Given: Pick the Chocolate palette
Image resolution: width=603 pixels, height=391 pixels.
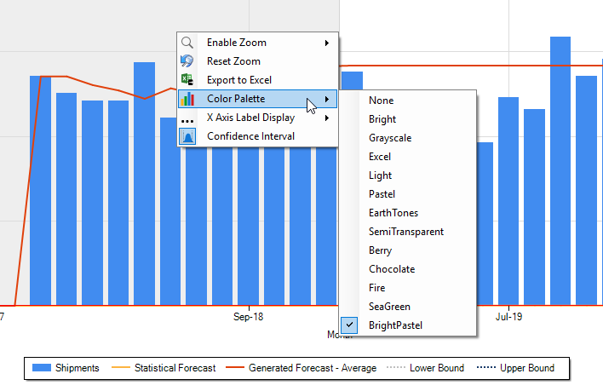Looking at the screenshot, I should (408, 269).
